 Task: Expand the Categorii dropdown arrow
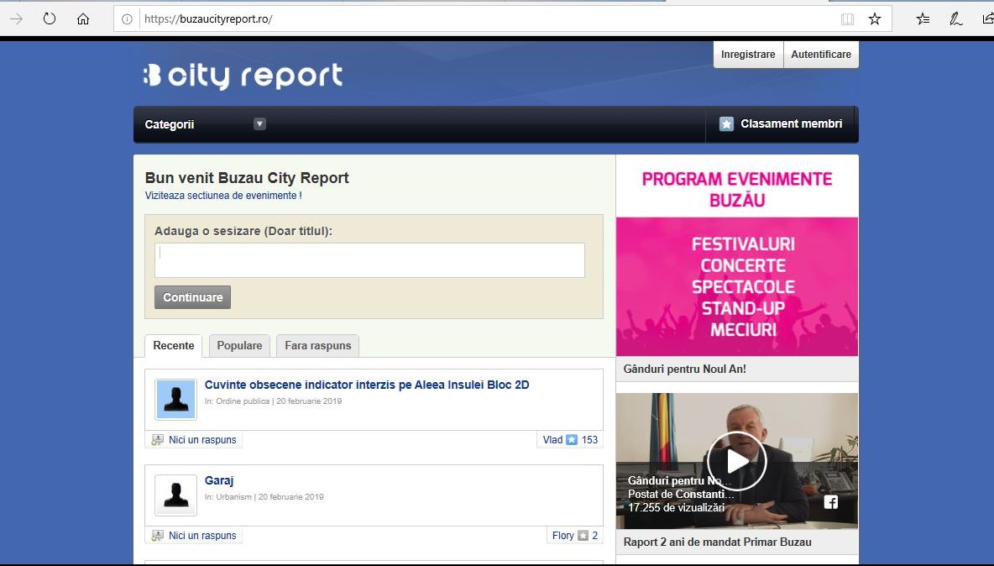coord(259,124)
